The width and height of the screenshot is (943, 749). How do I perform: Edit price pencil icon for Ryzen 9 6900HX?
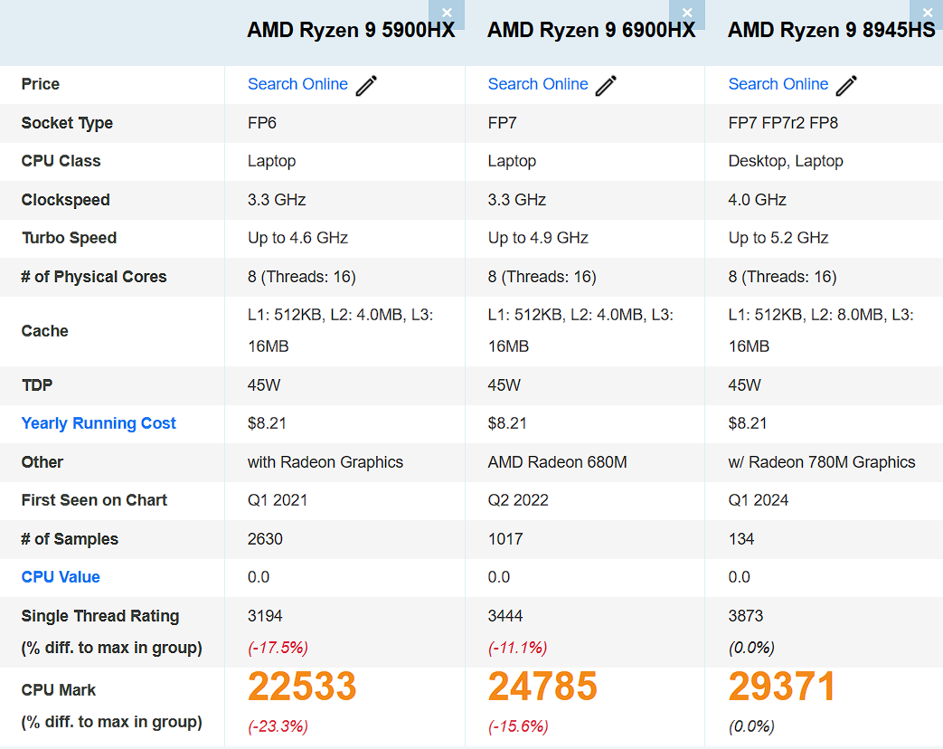pyautogui.click(x=606, y=85)
